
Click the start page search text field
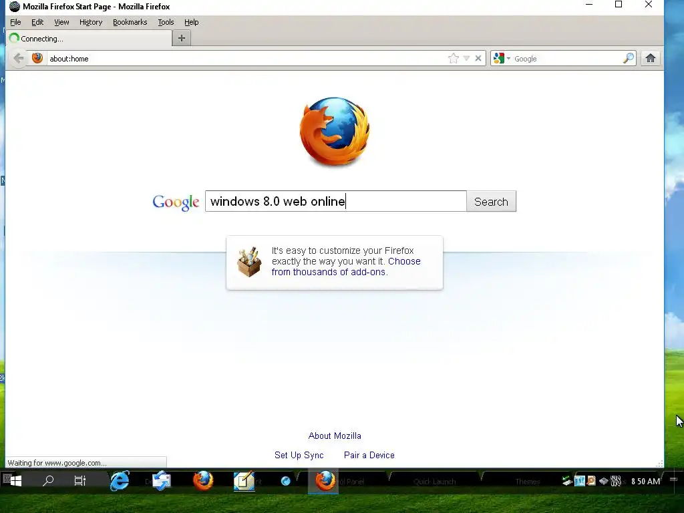tap(336, 201)
